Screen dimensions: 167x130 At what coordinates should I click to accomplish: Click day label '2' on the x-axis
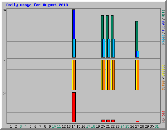pyautogui.click(x=16, y=126)
